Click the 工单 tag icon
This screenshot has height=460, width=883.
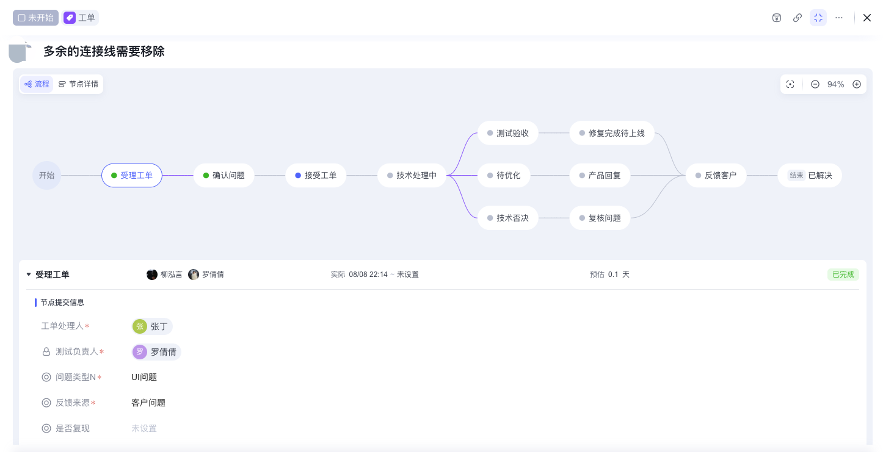point(70,18)
